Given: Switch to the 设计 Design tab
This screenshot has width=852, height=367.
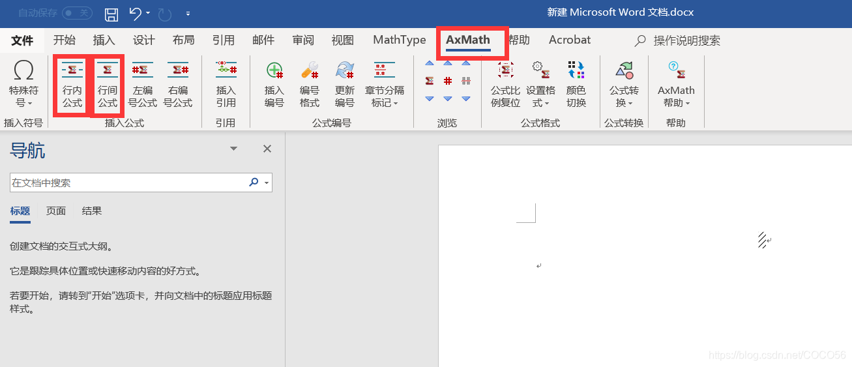Looking at the screenshot, I should [144, 40].
